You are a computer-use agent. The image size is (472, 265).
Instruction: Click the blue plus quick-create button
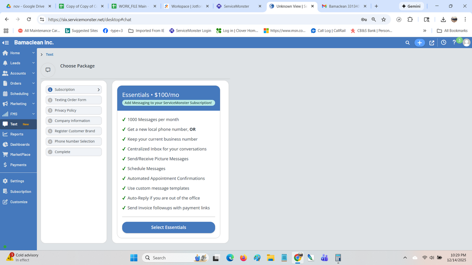(x=420, y=42)
